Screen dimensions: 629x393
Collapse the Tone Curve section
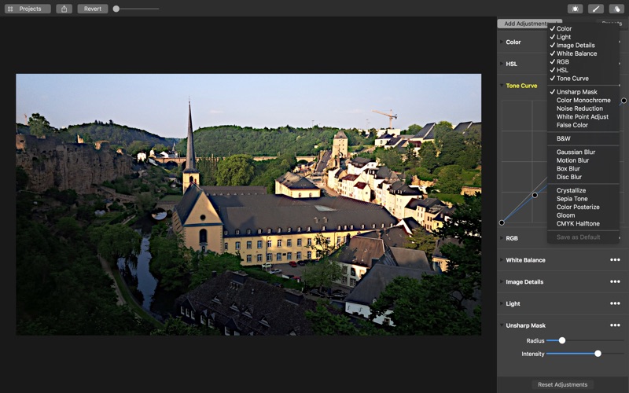tap(502, 86)
